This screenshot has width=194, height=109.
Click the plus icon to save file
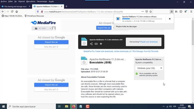click(101, 44)
